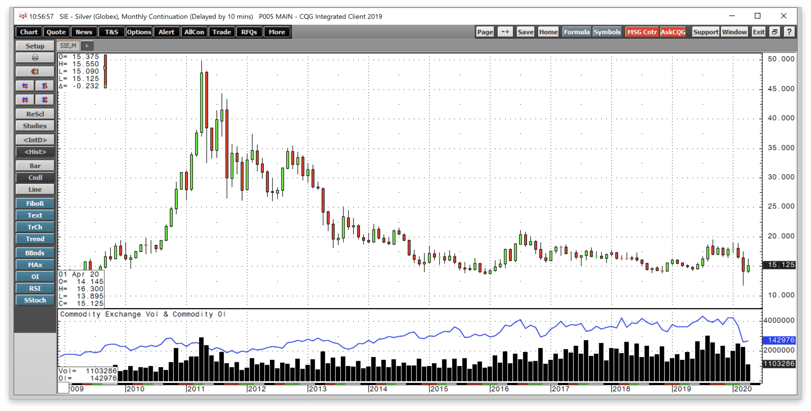Click the restore windows icon in toolbar
The image size is (811, 411).
click(x=775, y=32)
